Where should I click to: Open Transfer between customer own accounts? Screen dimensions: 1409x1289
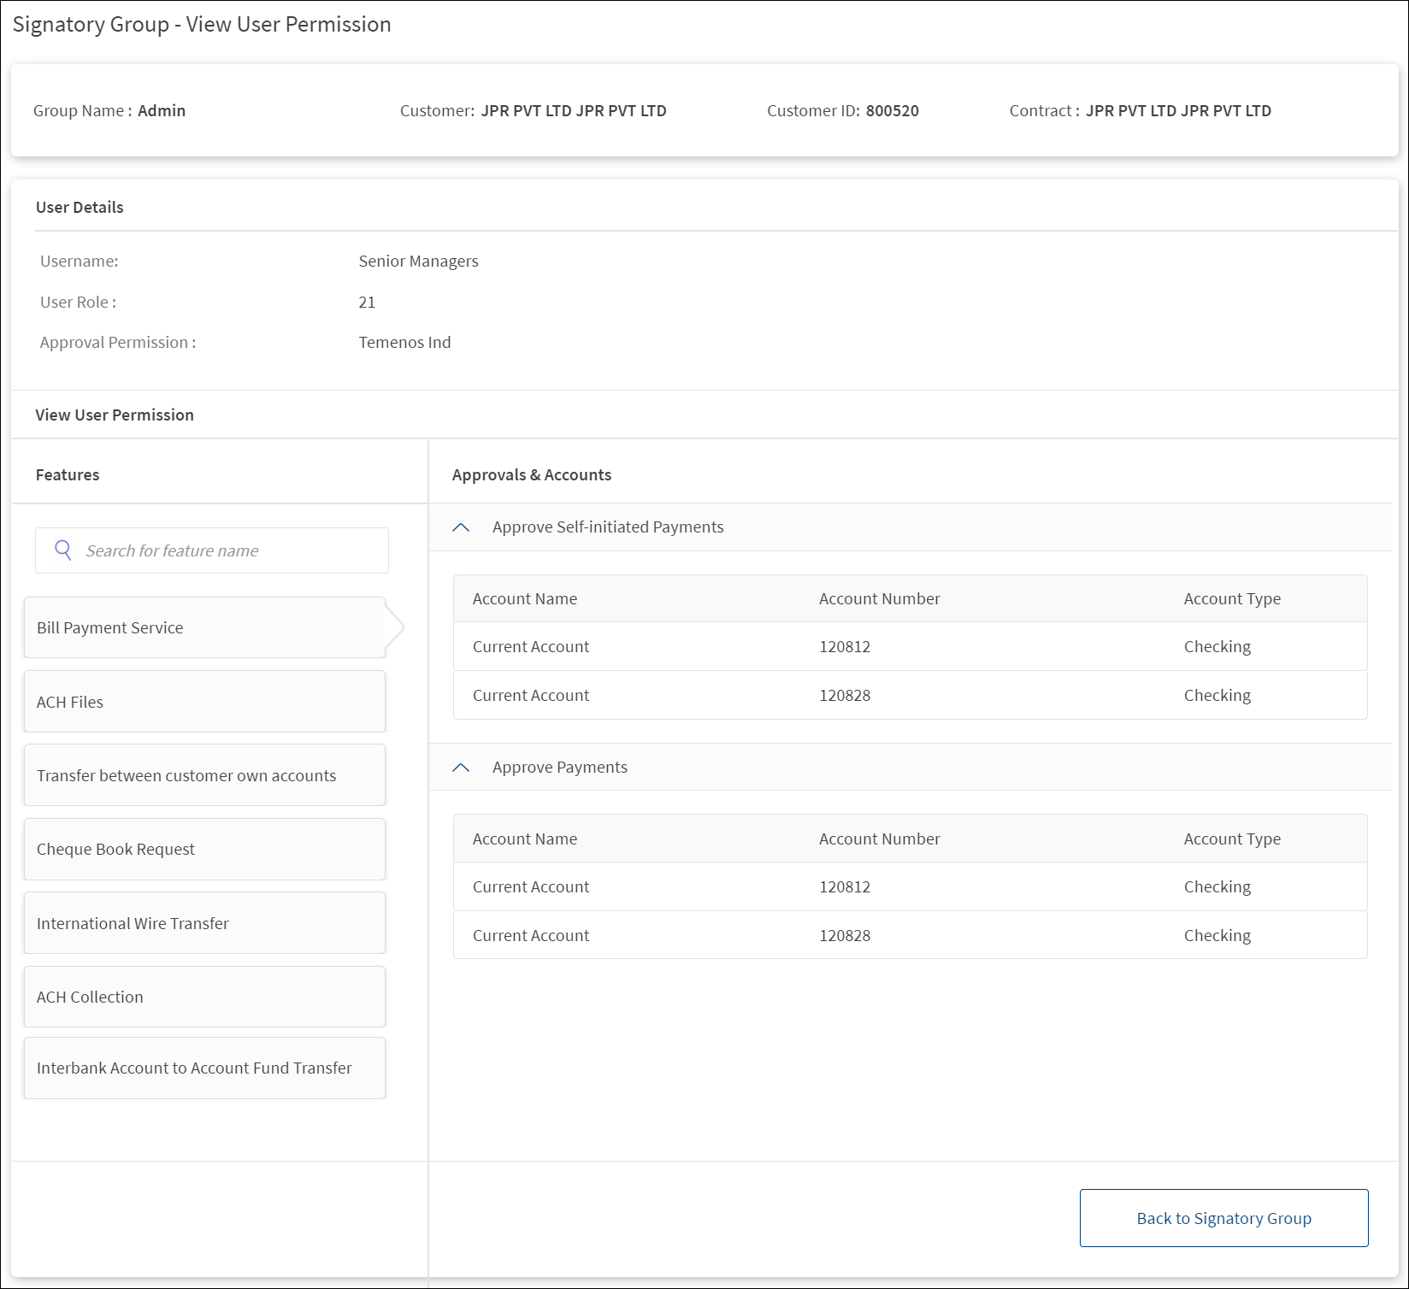[x=204, y=775]
